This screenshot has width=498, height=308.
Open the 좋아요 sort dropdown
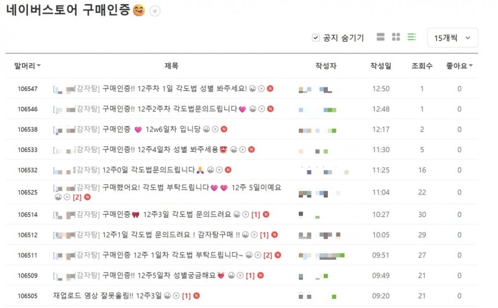pyautogui.click(x=459, y=66)
